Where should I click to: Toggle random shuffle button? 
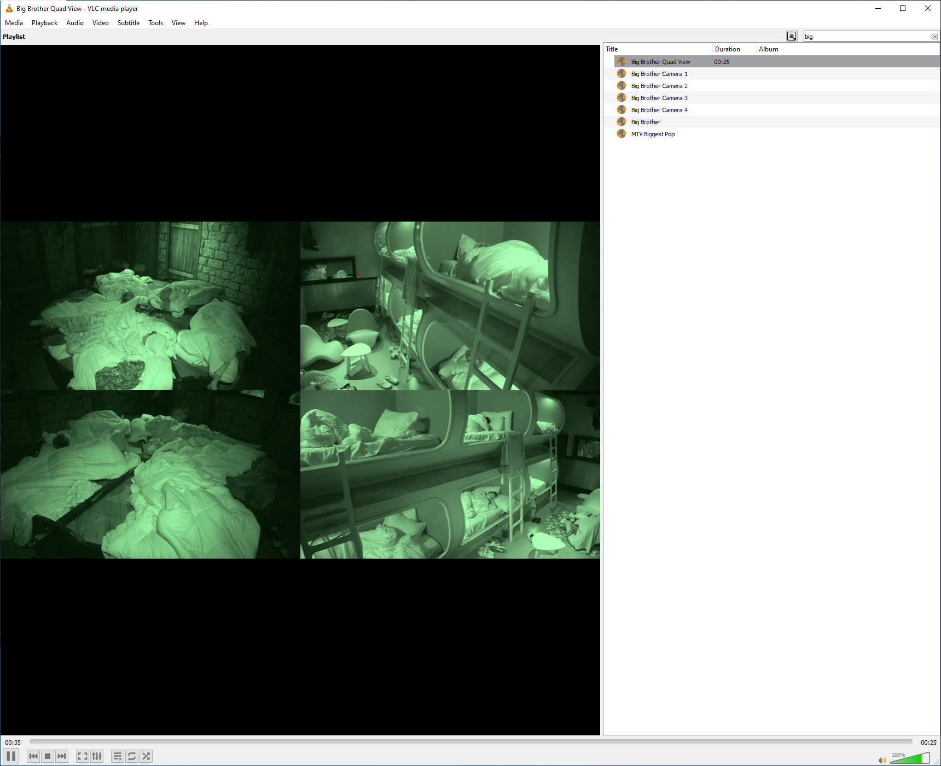click(146, 756)
